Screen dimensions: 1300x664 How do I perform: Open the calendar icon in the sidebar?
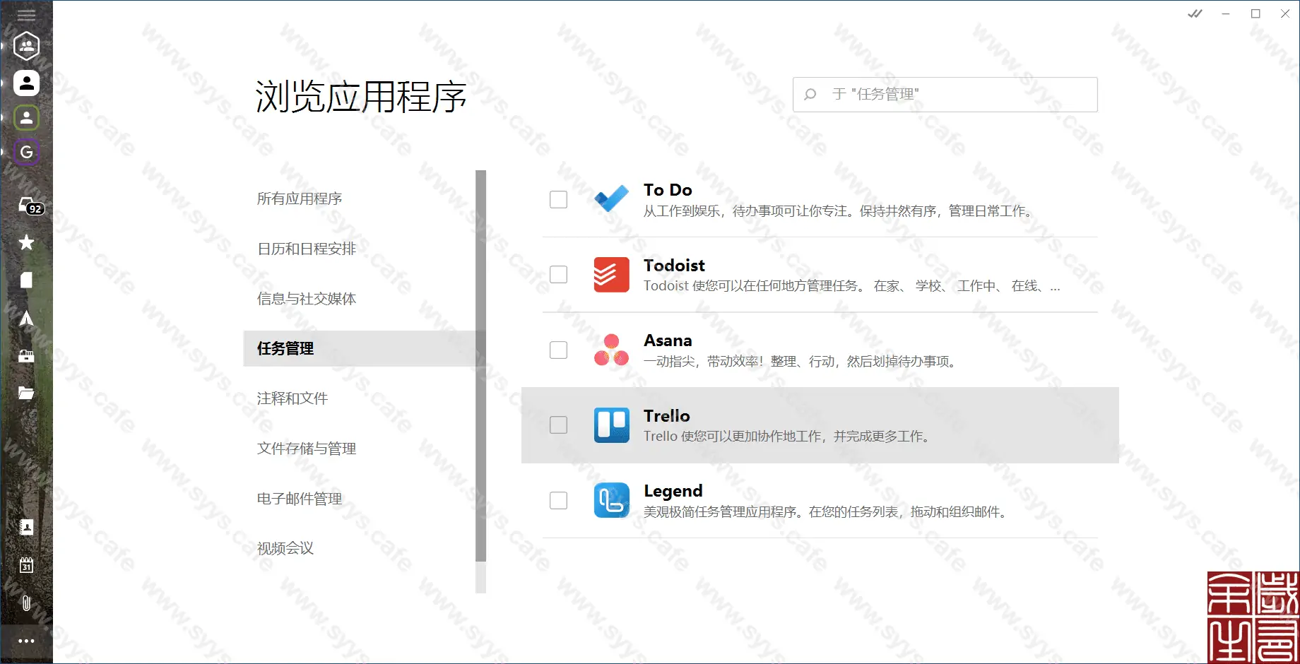coord(26,565)
